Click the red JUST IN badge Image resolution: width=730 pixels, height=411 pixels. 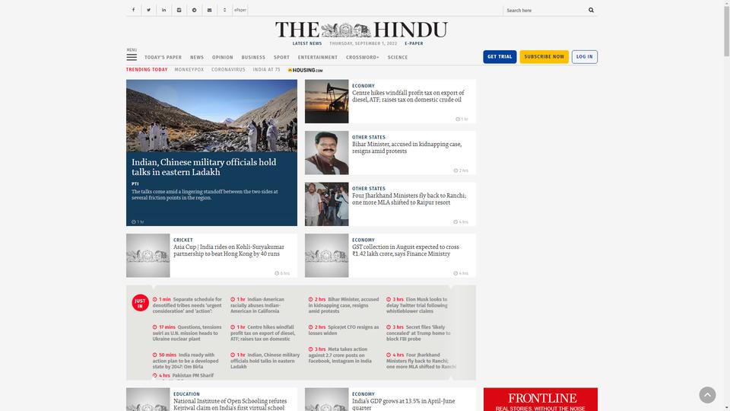140,303
